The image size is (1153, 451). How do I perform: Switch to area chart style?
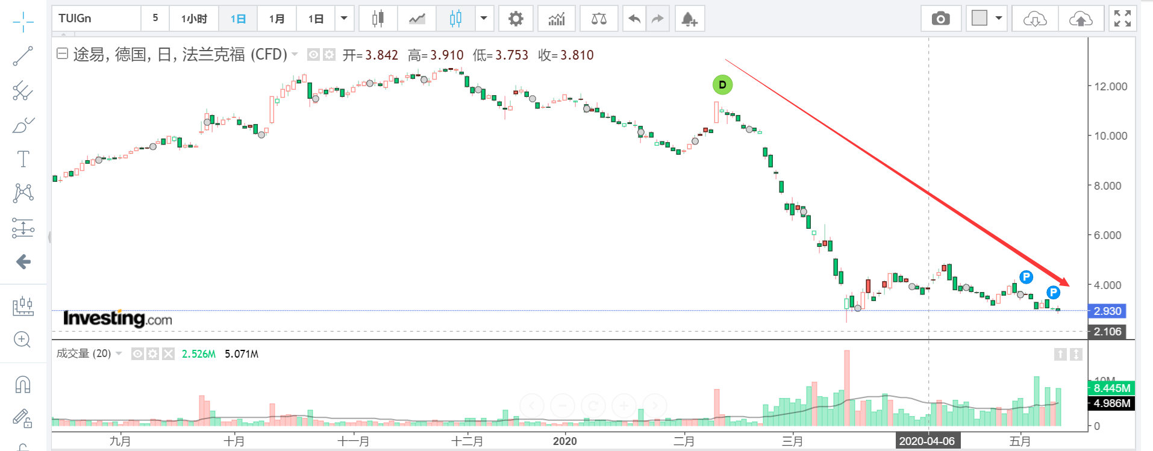417,19
